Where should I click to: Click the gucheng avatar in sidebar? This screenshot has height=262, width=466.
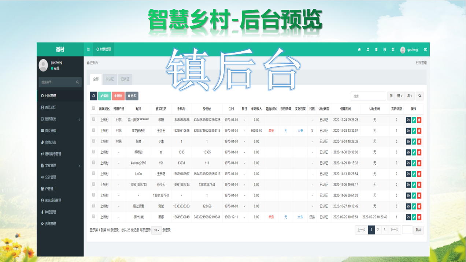pyautogui.click(x=43, y=65)
